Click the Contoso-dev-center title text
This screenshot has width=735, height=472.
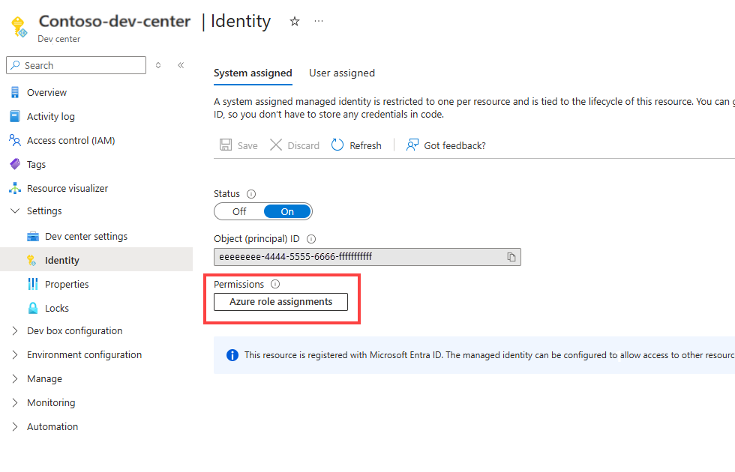pyautogui.click(x=115, y=21)
